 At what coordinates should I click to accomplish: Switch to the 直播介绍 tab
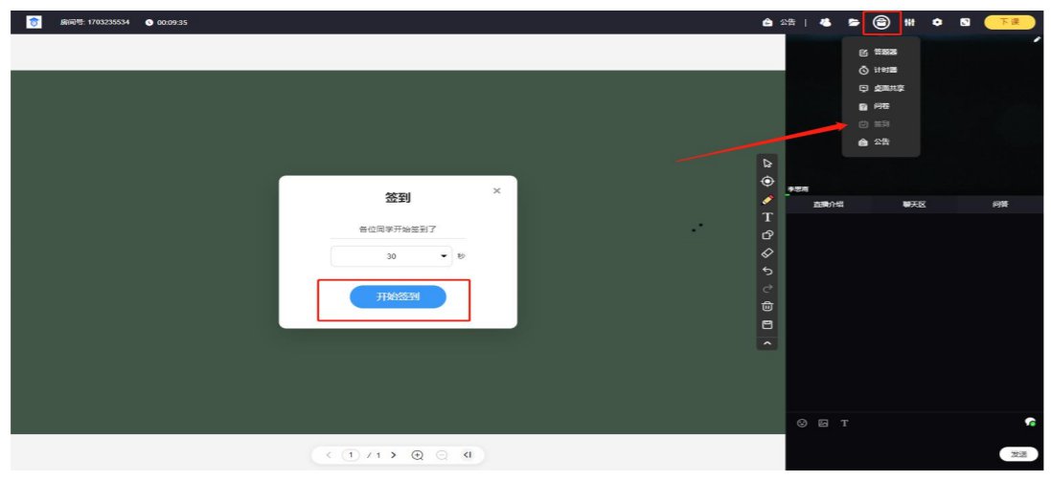click(829, 205)
